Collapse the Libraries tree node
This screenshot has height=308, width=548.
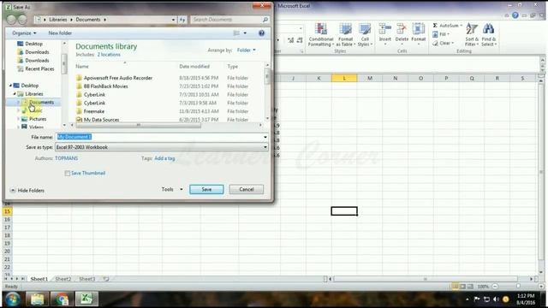[x=15, y=94]
